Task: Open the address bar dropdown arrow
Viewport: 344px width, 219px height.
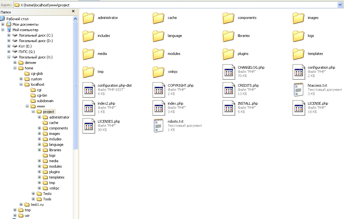Action: [340, 5]
